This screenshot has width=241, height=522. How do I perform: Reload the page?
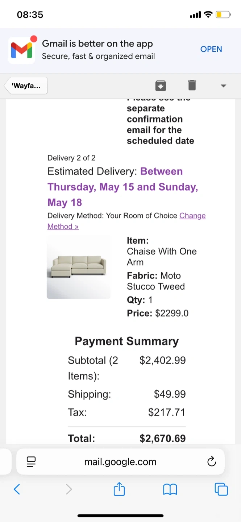point(211,461)
